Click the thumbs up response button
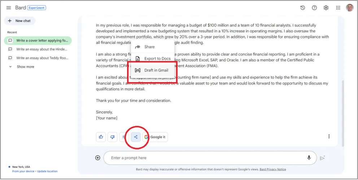 (101, 137)
